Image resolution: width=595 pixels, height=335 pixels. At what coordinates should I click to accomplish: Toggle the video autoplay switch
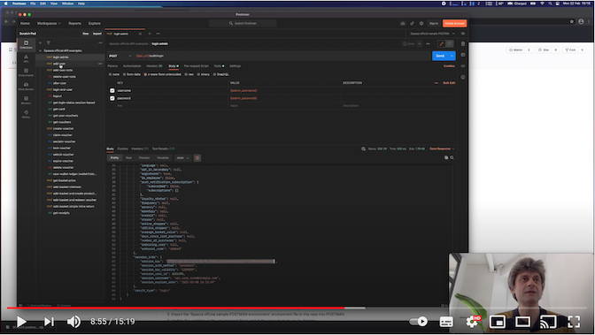(x=418, y=322)
